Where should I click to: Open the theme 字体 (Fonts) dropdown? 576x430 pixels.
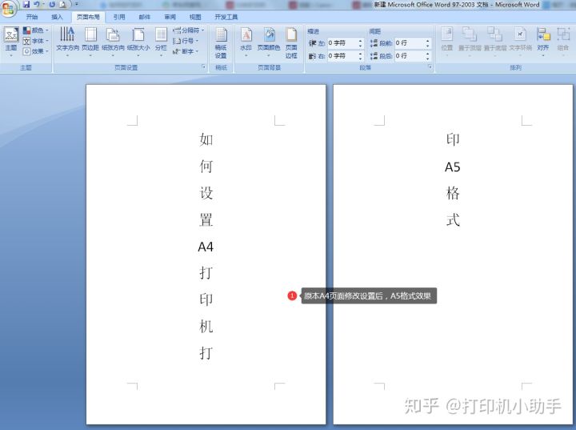pyautogui.click(x=36, y=41)
